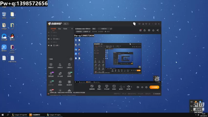Screen dimensions: 208x117
Task: Add a new scene with plus button
Action: point(72,29)
